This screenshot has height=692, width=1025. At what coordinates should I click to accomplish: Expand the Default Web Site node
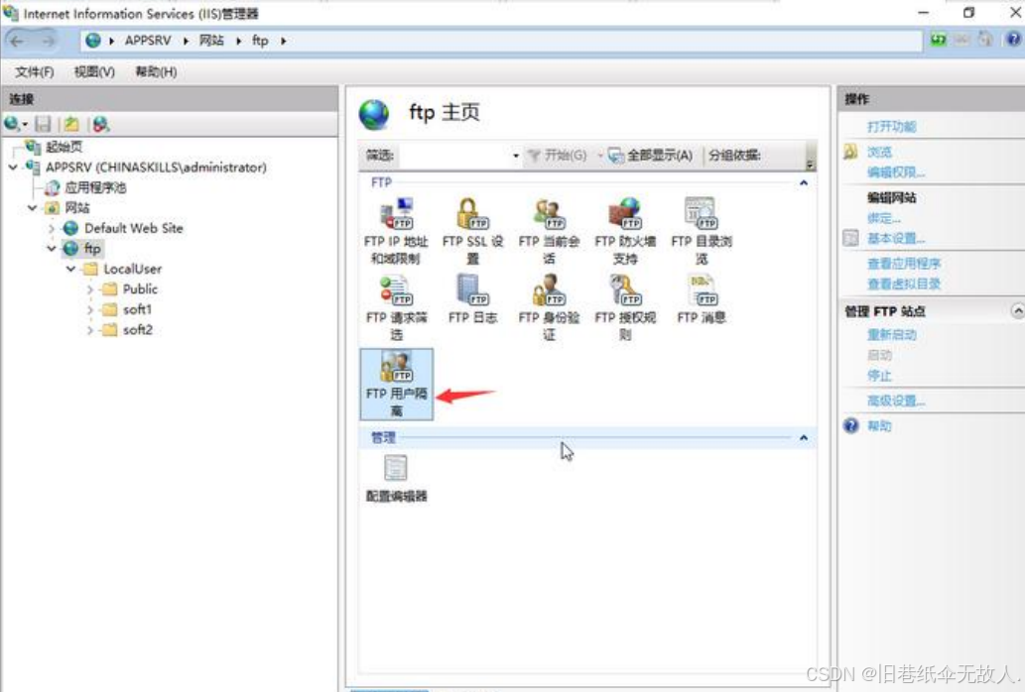pyautogui.click(x=51, y=228)
